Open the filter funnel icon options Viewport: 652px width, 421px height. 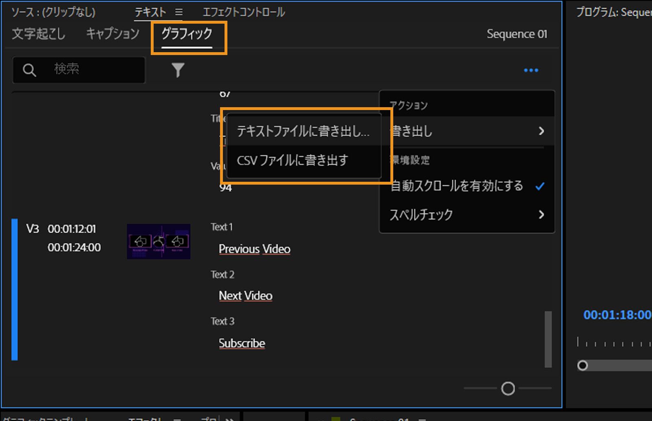pyautogui.click(x=178, y=70)
